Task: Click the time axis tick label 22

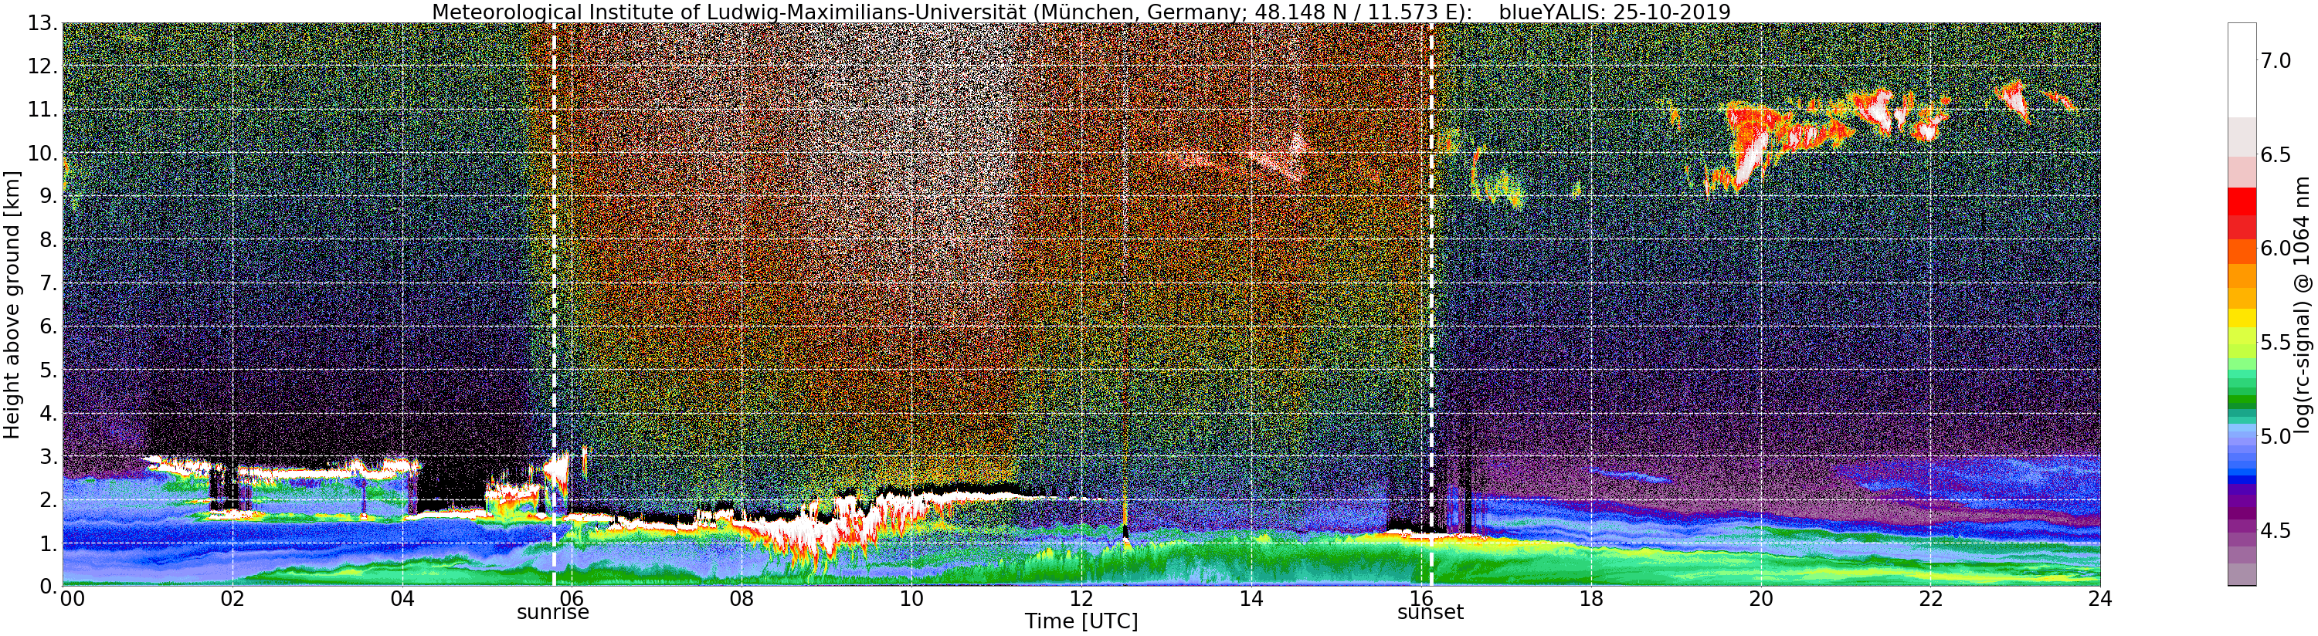Action: 1930,598
